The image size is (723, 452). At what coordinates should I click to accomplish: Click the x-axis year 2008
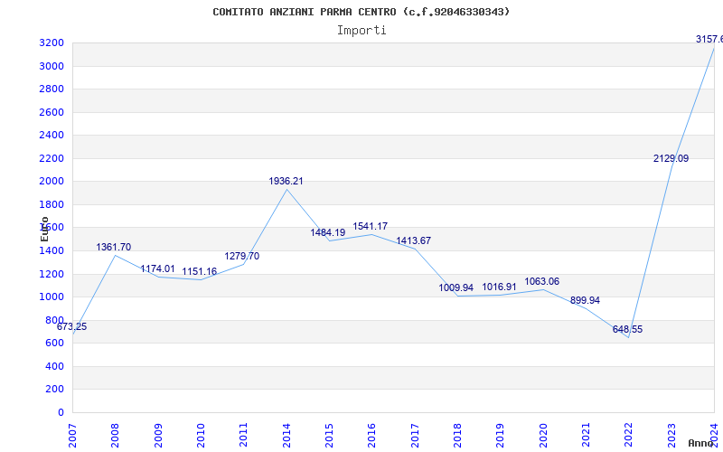115,436
